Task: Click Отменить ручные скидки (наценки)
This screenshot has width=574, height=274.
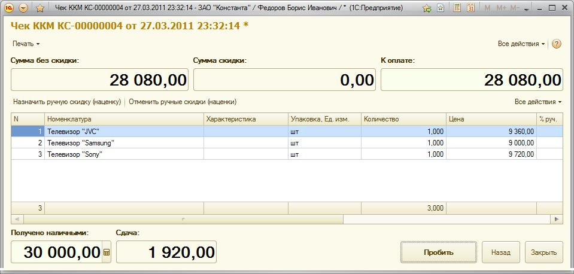Action: [183, 102]
